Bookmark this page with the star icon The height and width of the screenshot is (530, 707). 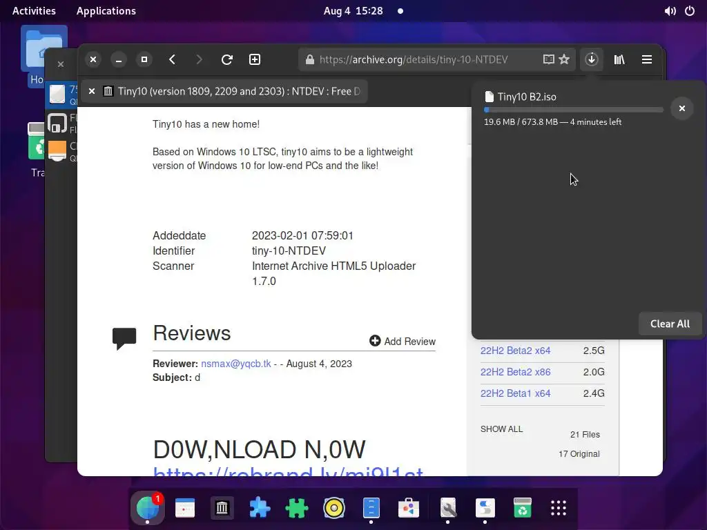[564, 59]
